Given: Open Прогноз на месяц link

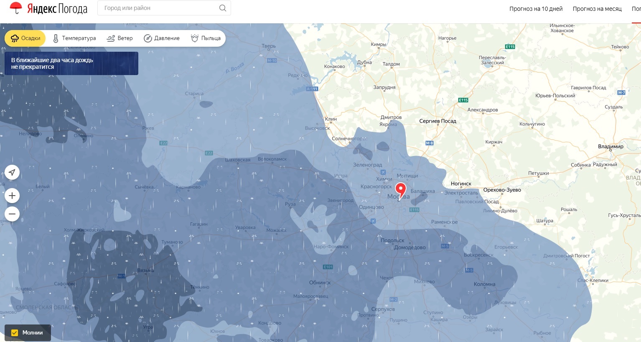Looking at the screenshot, I should click(x=597, y=9).
